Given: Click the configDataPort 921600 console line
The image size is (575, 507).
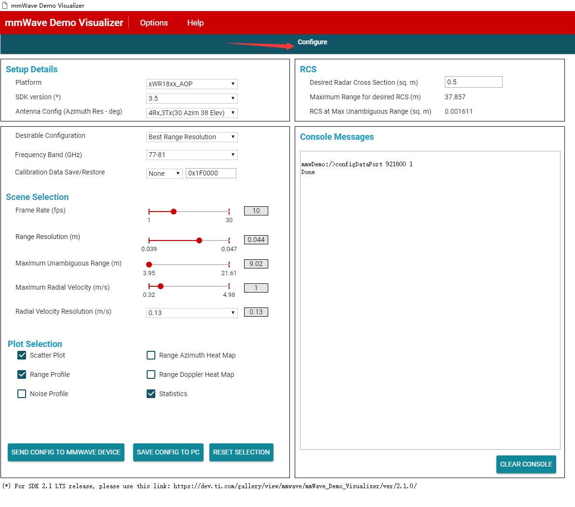Looking at the screenshot, I should (357, 164).
